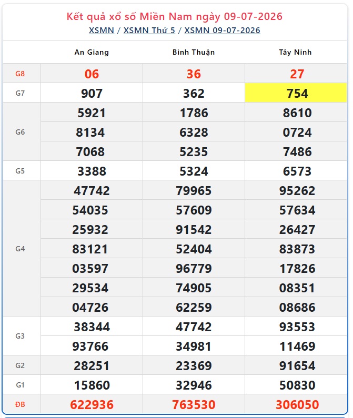This screenshot has height=418, width=353.
Task: Click An Giang G1 number 15860
Action: [x=92, y=385]
